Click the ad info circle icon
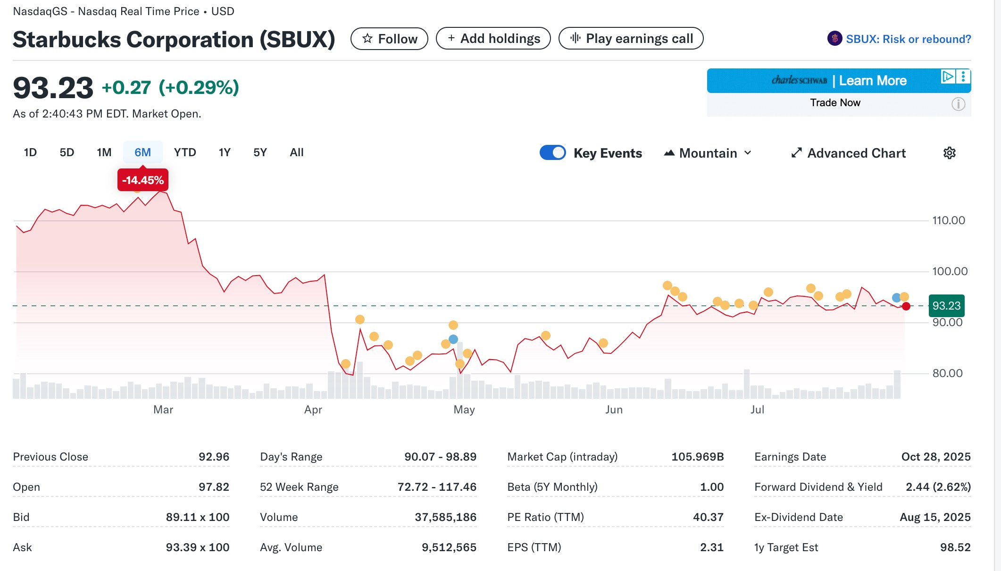Viewport: 1001px width, 571px height. 958,104
